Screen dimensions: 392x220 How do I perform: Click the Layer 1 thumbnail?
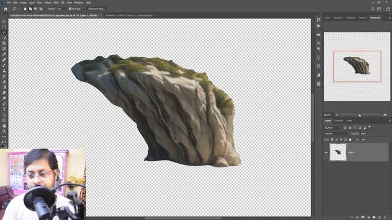point(338,152)
